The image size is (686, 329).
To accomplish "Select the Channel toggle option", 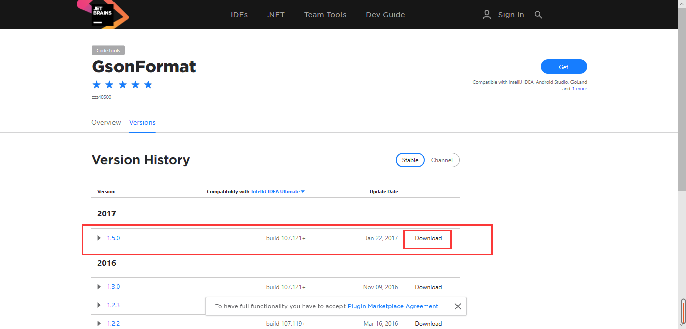I will (x=442, y=160).
